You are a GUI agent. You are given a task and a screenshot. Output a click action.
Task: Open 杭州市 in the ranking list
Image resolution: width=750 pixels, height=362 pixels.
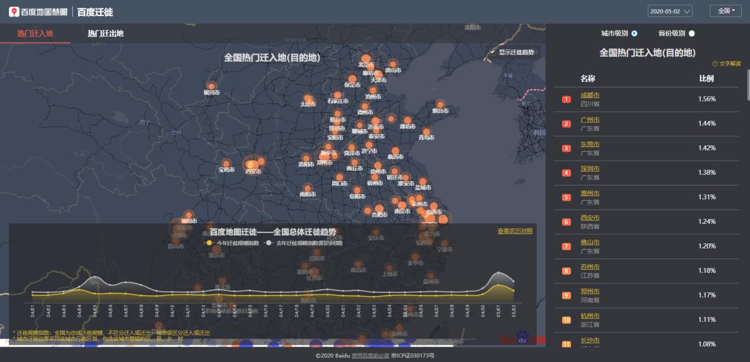click(590, 316)
